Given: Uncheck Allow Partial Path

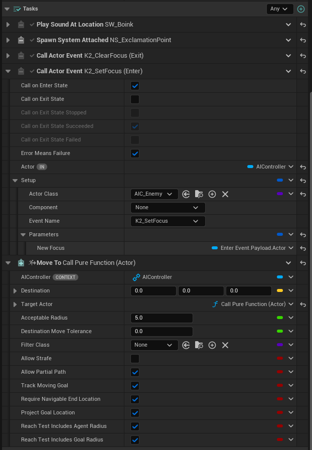Looking at the screenshot, I should (x=135, y=372).
